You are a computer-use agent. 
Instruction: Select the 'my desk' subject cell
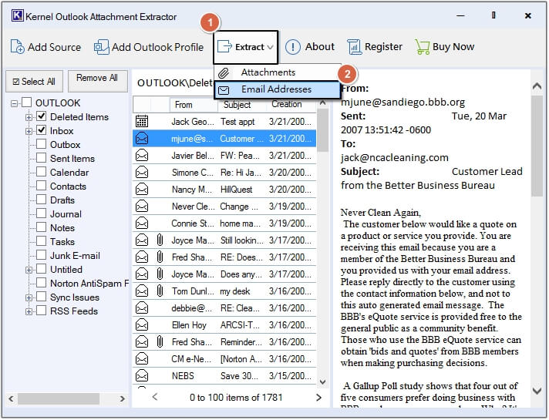point(241,291)
